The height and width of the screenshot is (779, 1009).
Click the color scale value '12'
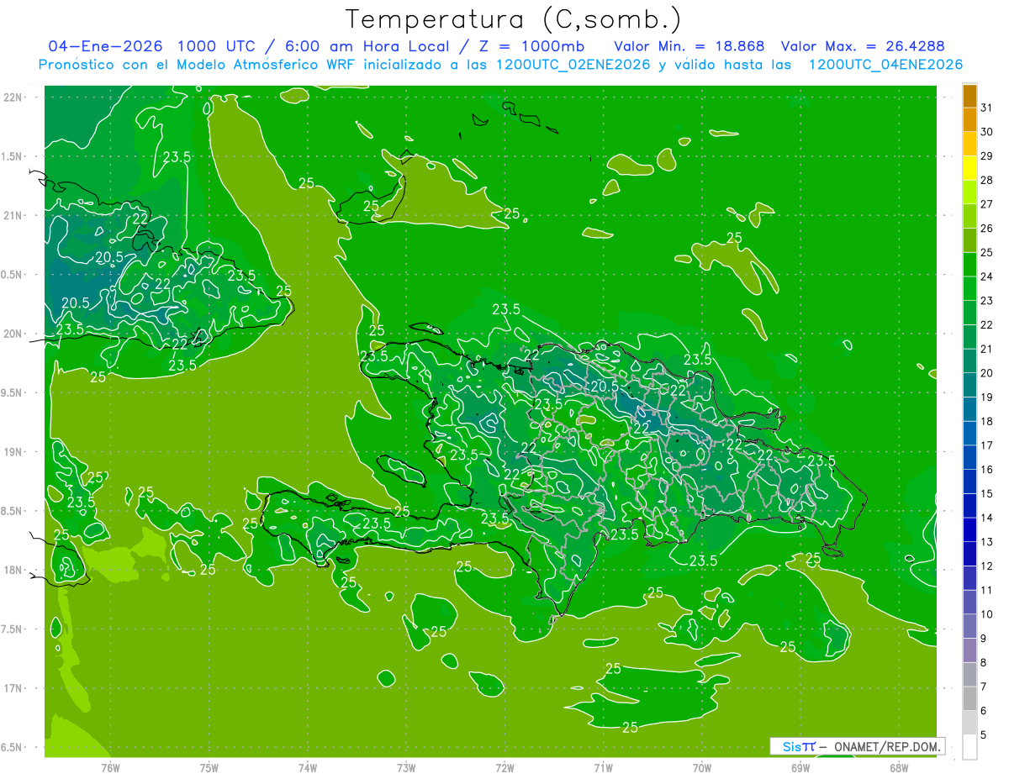[986, 566]
